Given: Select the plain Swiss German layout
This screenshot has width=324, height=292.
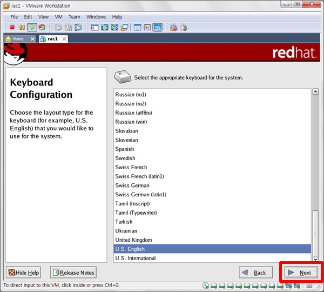Looking at the screenshot, I should [212, 185].
